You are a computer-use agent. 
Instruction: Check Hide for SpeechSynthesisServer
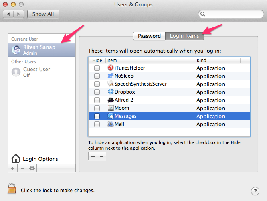pyautogui.click(x=97, y=84)
